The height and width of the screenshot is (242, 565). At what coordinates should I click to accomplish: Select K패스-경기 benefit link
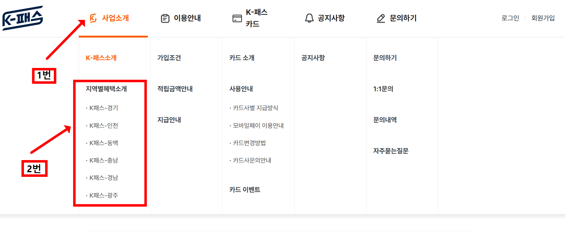103,108
